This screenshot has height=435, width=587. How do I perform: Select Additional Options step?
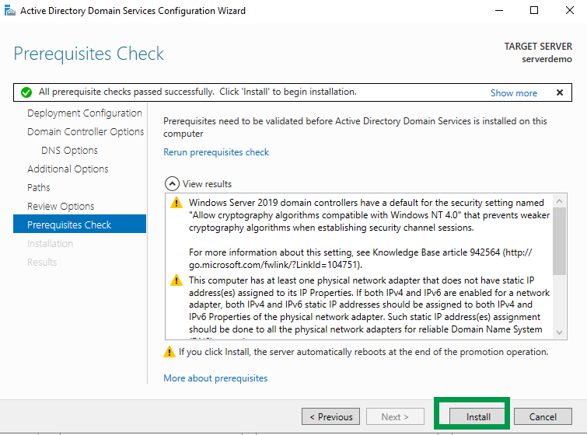[x=68, y=169]
